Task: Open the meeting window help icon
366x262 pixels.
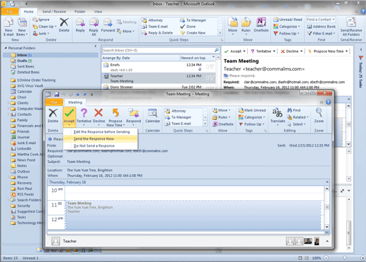Action: (329, 102)
